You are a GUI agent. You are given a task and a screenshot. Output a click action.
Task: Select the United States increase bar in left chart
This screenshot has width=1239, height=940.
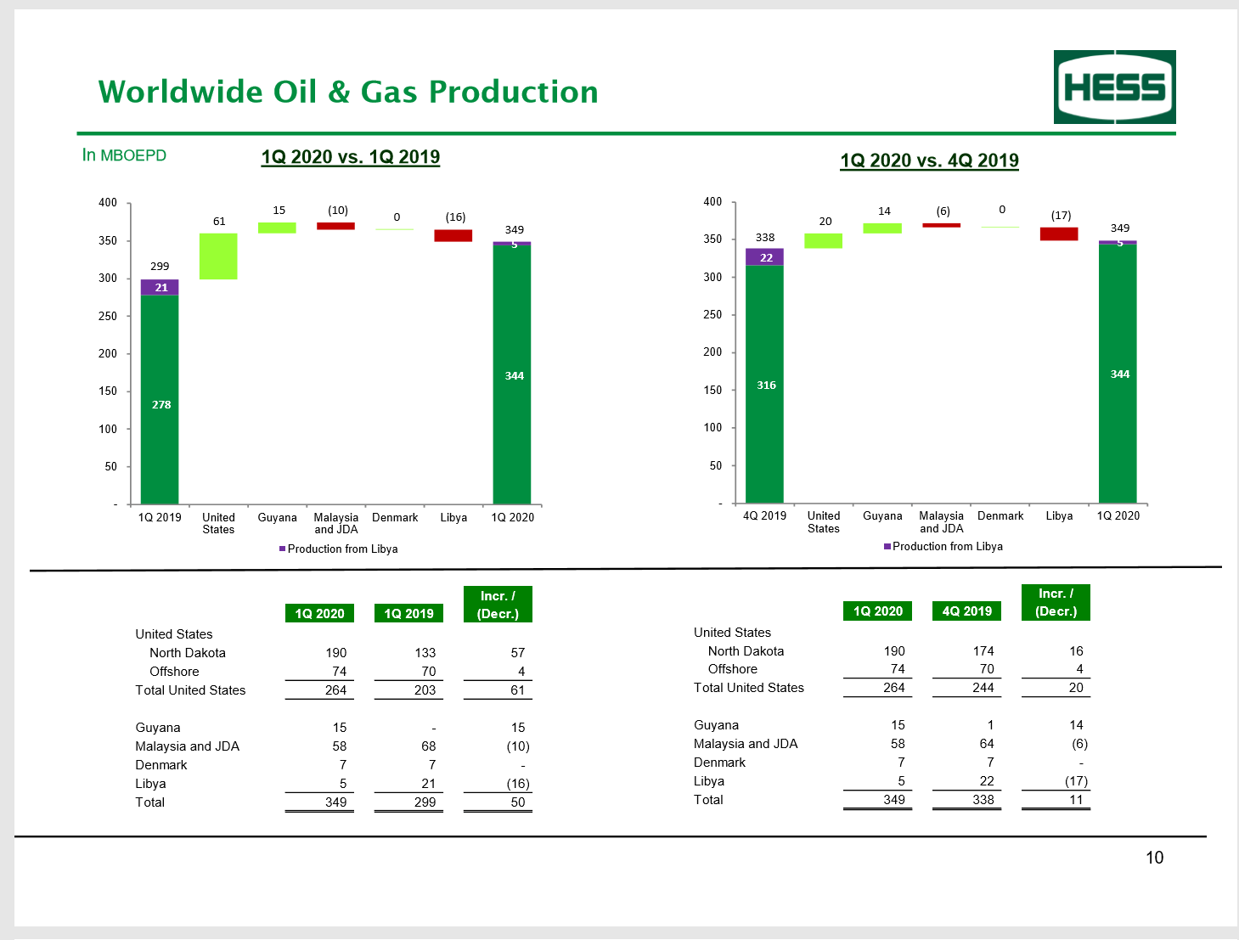point(219,256)
